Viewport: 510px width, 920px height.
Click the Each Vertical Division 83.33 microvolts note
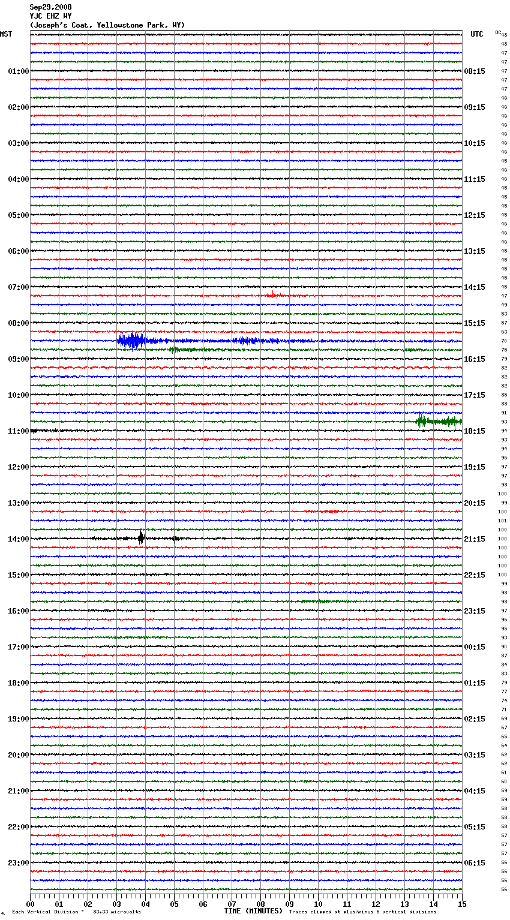(x=76, y=912)
